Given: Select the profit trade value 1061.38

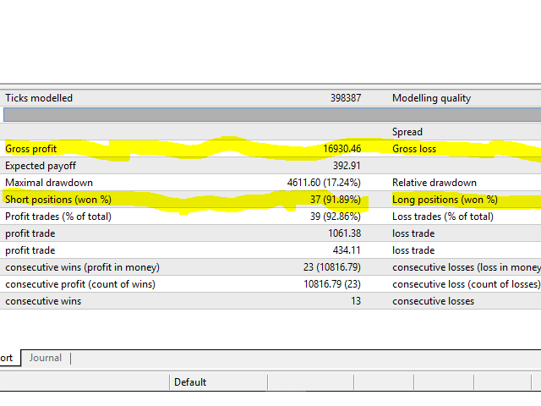Looking at the screenshot, I should pos(344,233).
